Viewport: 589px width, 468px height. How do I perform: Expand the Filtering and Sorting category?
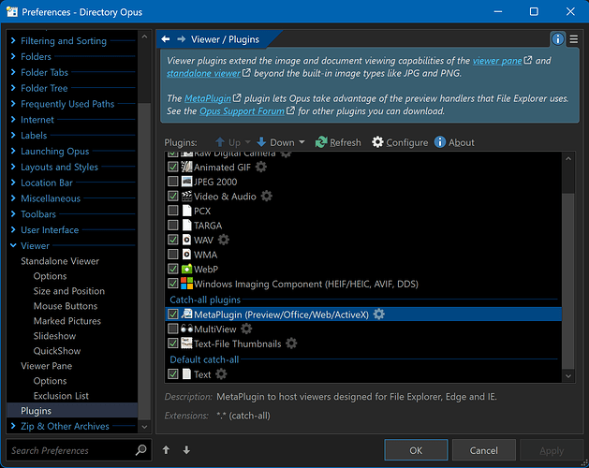point(13,40)
